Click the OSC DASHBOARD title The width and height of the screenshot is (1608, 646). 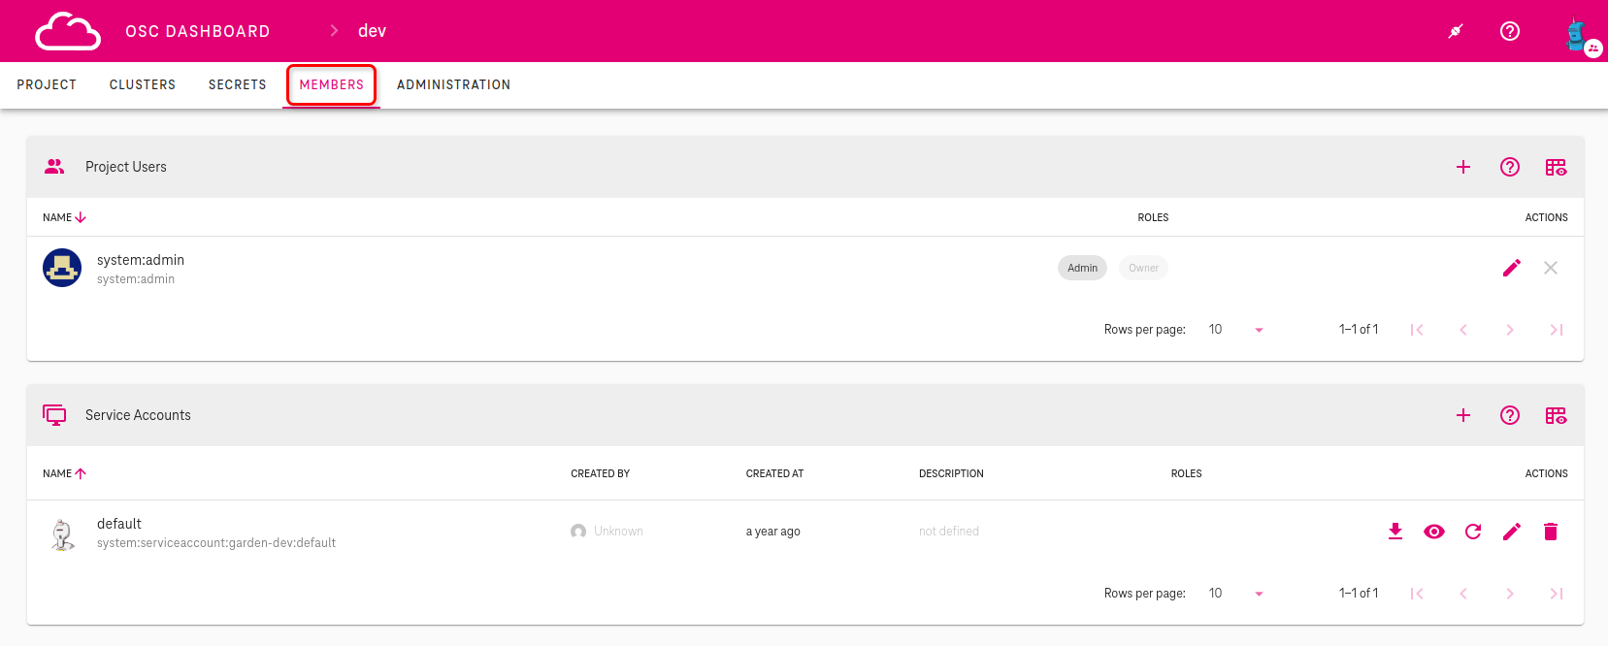[198, 31]
